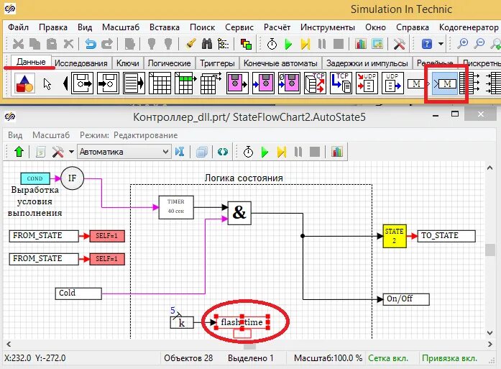Click the main toolbar green Start calculation arrow

(x=288, y=43)
